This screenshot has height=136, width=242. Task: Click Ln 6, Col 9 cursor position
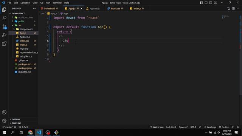(x=171, y=127)
